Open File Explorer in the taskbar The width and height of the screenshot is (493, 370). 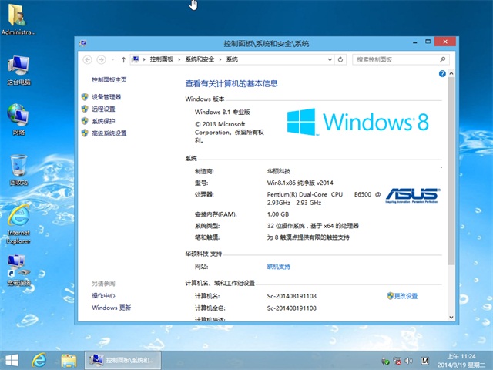click(69, 359)
